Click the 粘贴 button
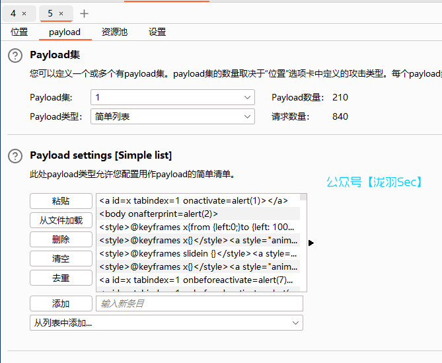This screenshot has height=363, width=442. [61, 201]
